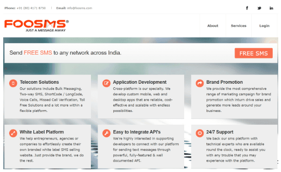281x172 pixels.
Task: Click the FOOSMS logo
Action: click(x=37, y=25)
